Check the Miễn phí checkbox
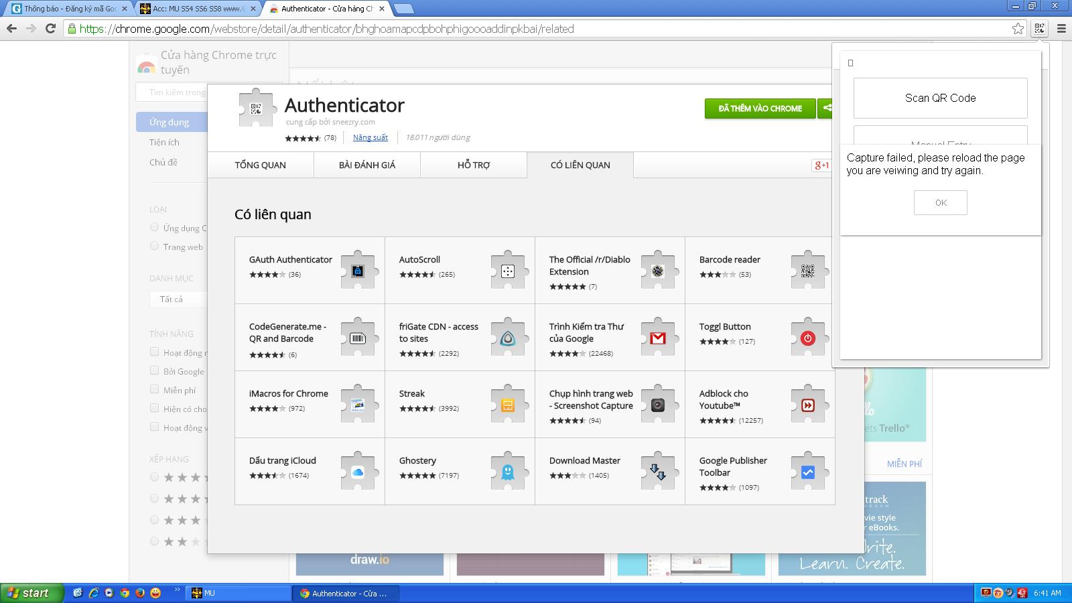Viewport: 1072px width, 603px height. 154,389
